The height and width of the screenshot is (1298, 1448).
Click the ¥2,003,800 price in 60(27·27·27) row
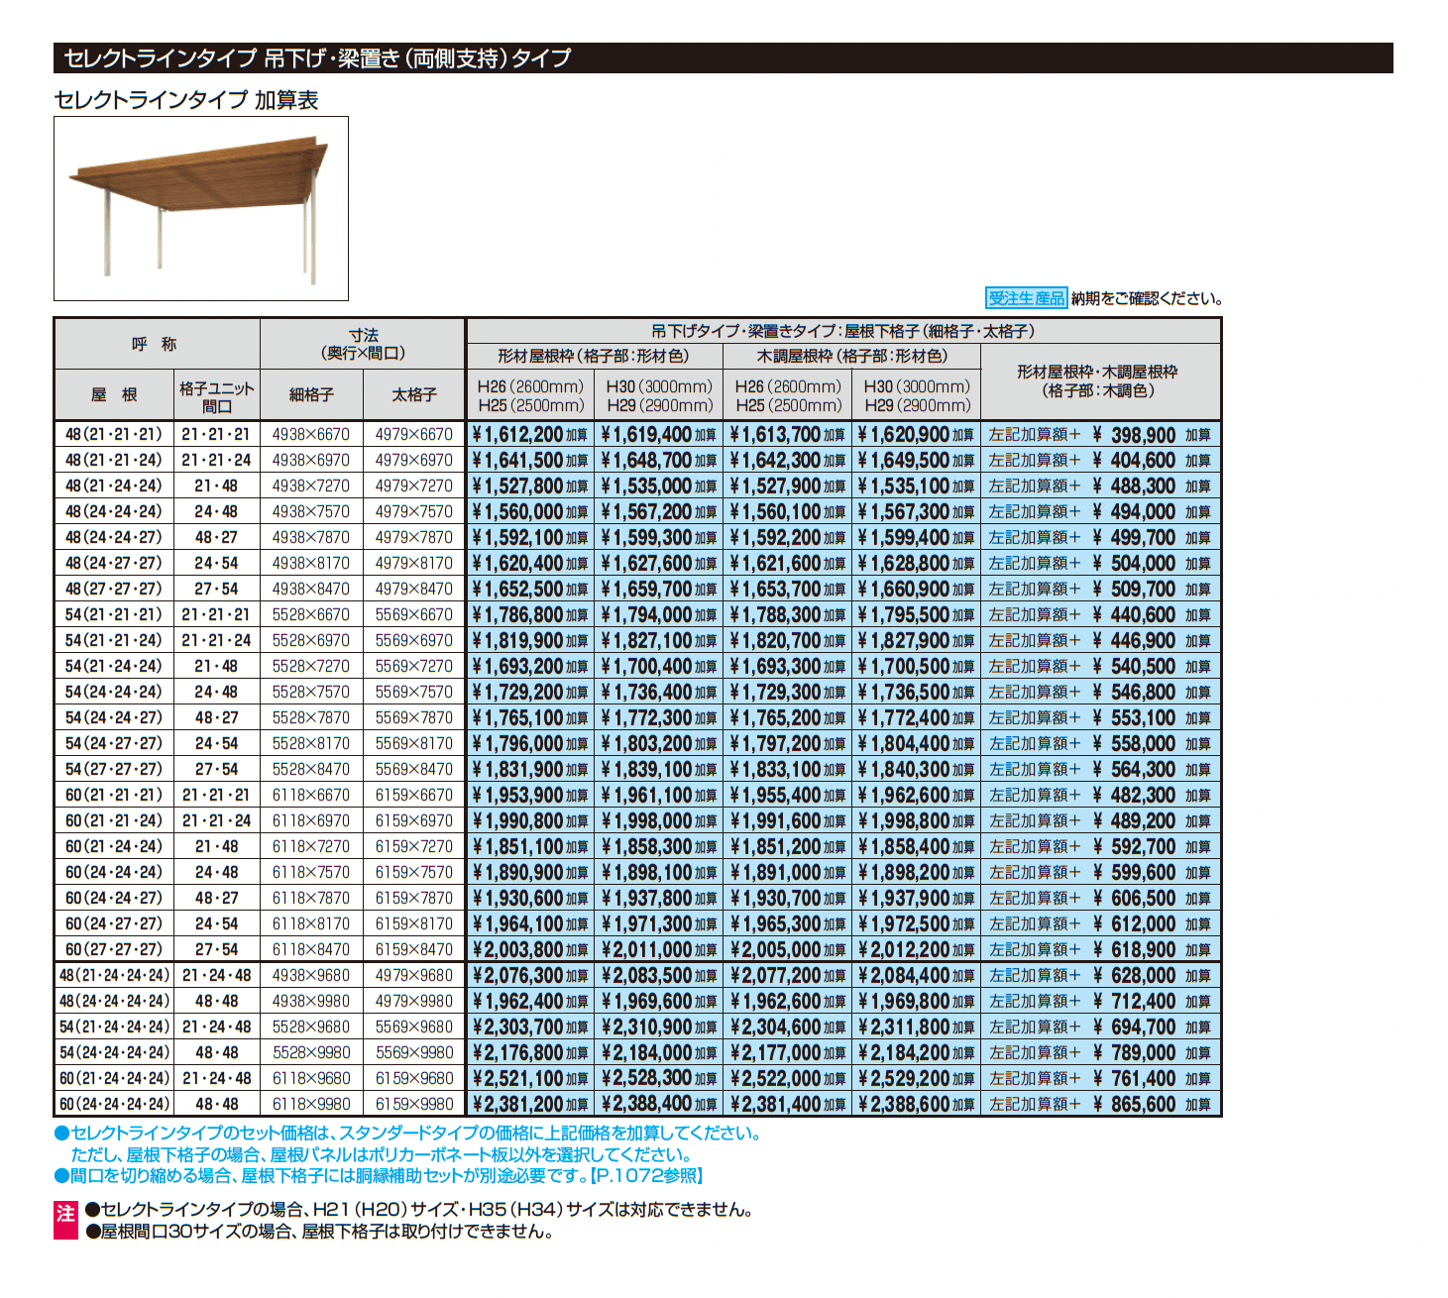530,949
